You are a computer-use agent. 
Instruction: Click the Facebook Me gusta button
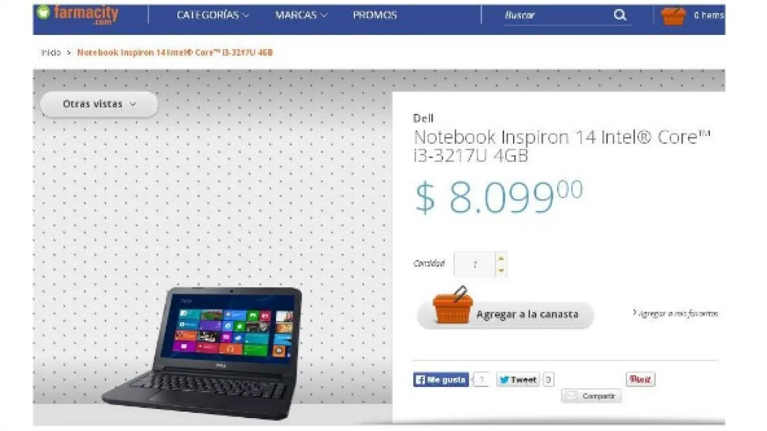(441, 380)
